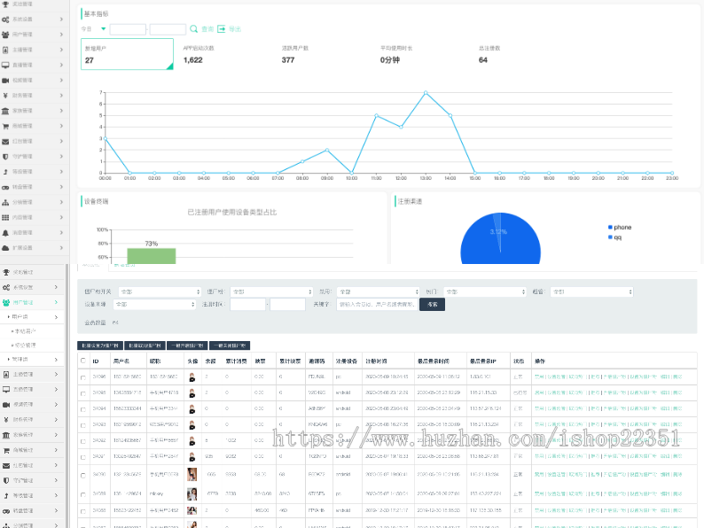Image resolution: width=704 pixels, height=528 pixels.
Task: Open the cloud icon for extension settings
Action: point(6,247)
